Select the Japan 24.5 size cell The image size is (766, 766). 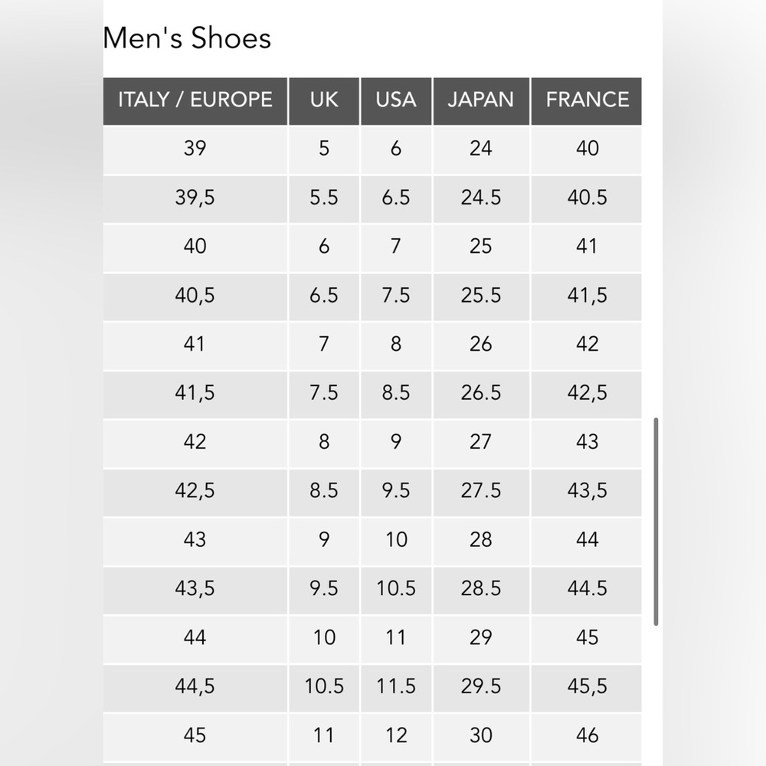[x=481, y=198]
